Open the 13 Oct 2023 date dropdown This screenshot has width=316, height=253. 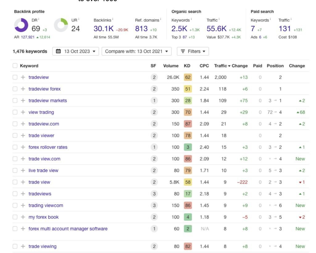tap(76, 51)
